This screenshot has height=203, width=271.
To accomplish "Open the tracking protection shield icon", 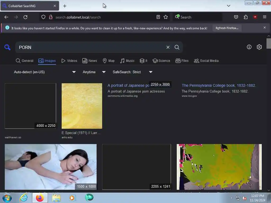I will (43, 17).
